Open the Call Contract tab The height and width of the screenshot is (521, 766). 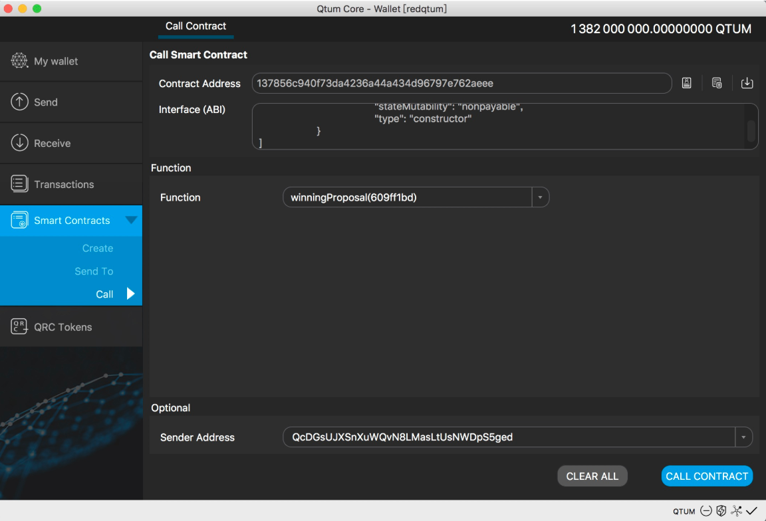[x=196, y=27]
